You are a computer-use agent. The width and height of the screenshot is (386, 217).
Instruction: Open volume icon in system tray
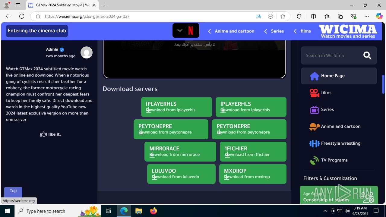click(x=347, y=211)
